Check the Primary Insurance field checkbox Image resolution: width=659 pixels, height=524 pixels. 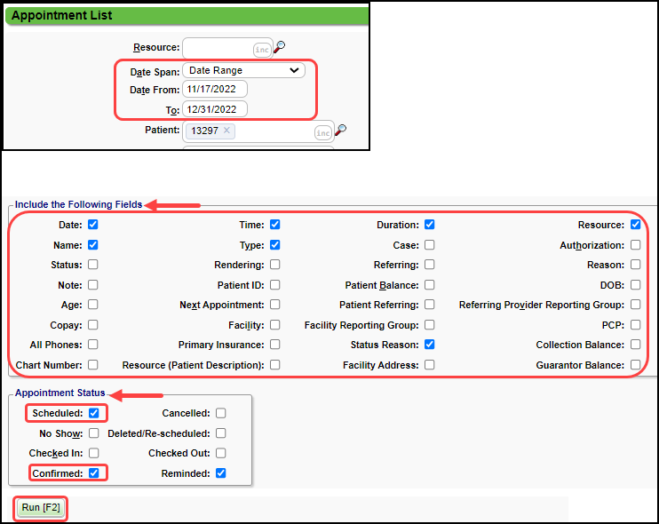click(x=275, y=345)
